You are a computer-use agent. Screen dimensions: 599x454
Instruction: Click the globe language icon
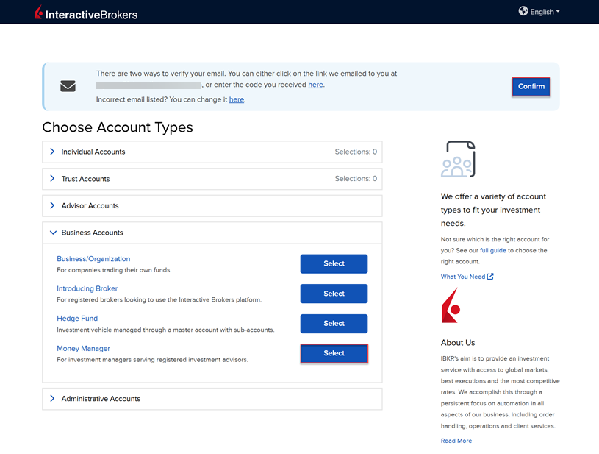(523, 11)
